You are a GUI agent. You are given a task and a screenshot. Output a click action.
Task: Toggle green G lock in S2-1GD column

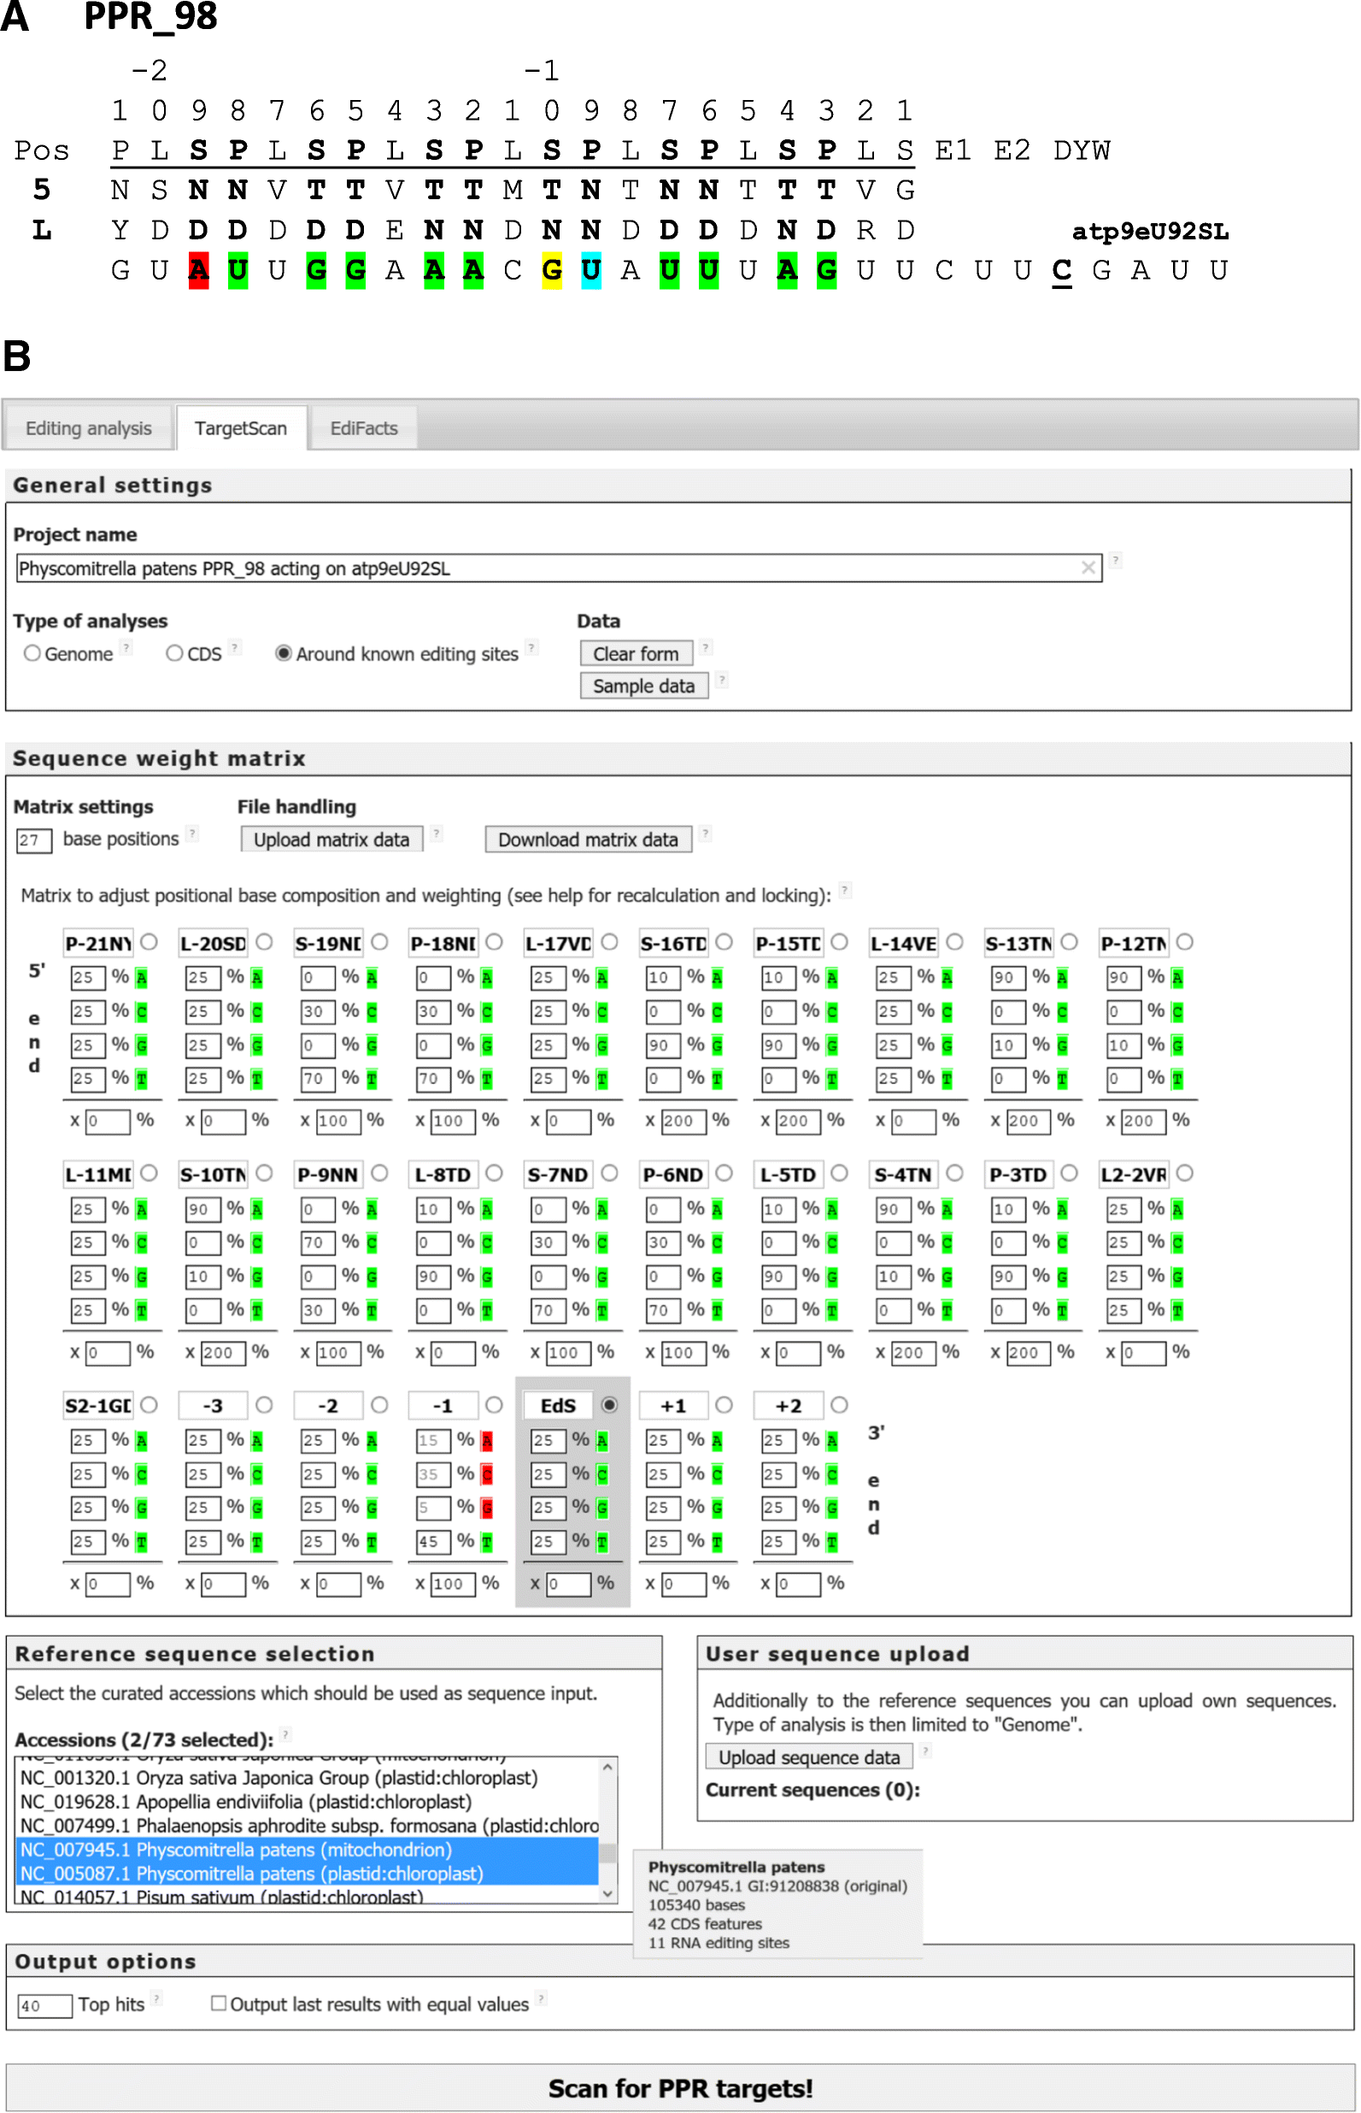click(142, 1509)
